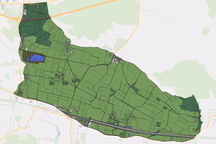Viewport: 216px width, 144px height.
Task: Select the basemap blue pond outside the southern boundary
Action: click(59, 133)
